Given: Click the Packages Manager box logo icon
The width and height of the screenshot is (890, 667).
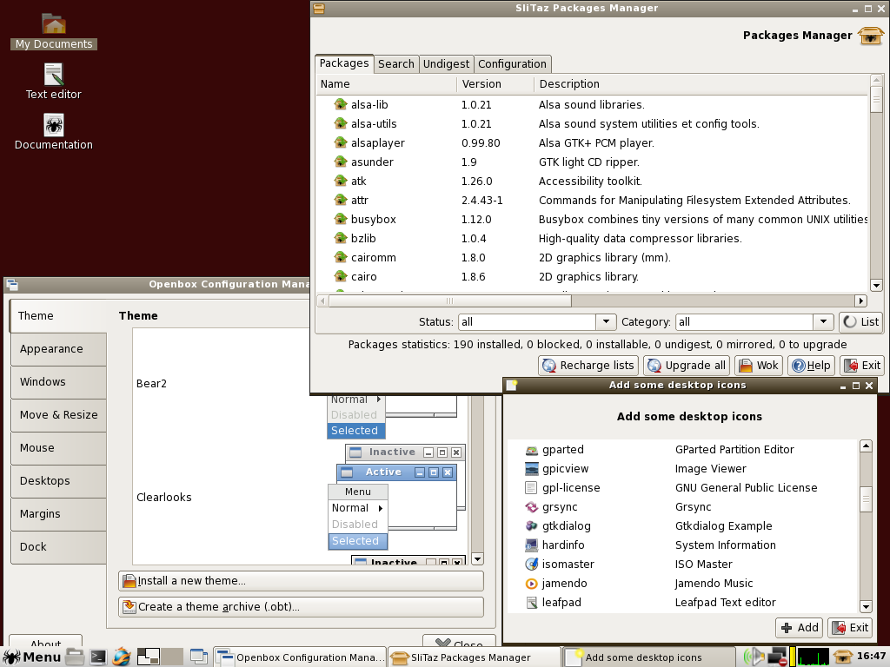Looking at the screenshot, I should (871, 36).
